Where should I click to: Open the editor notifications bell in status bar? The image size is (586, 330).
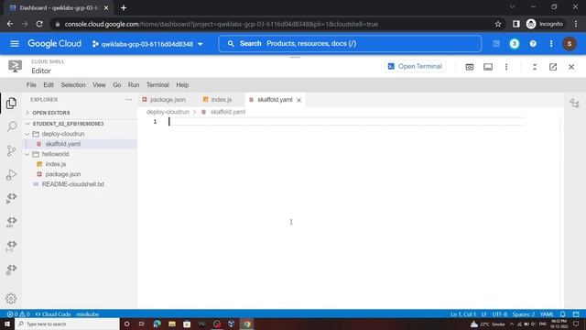[x=563, y=314]
